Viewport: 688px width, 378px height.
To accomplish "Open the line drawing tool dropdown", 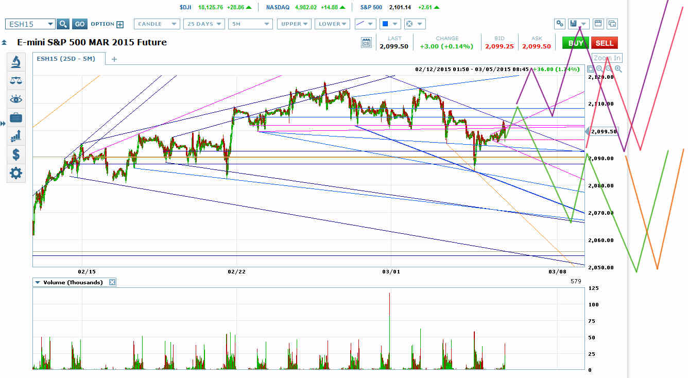I will point(365,24).
